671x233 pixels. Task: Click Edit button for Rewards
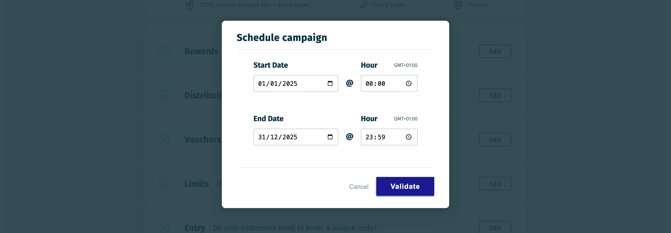pyautogui.click(x=495, y=51)
